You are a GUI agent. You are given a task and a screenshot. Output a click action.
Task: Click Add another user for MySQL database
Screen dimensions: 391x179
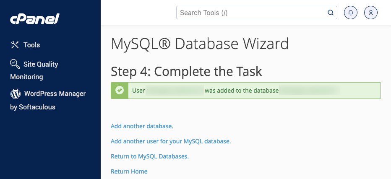171,141
